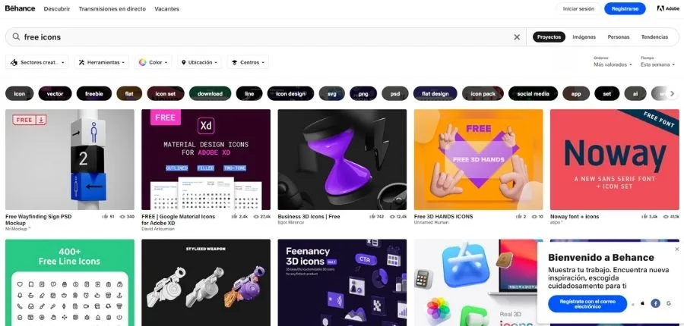This screenshot has height=326, width=684.
Task: Like the Free Wayfinding Sign PSD Mockup project
Action: (x=105, y=216)
